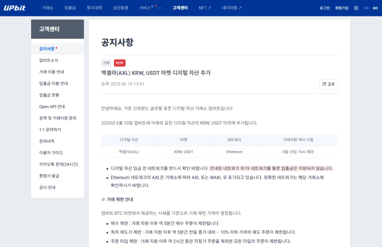Viewport: 382px width, 247px height.
Task: Click the 네트워크 column header
Action: (x=234, y=140)
